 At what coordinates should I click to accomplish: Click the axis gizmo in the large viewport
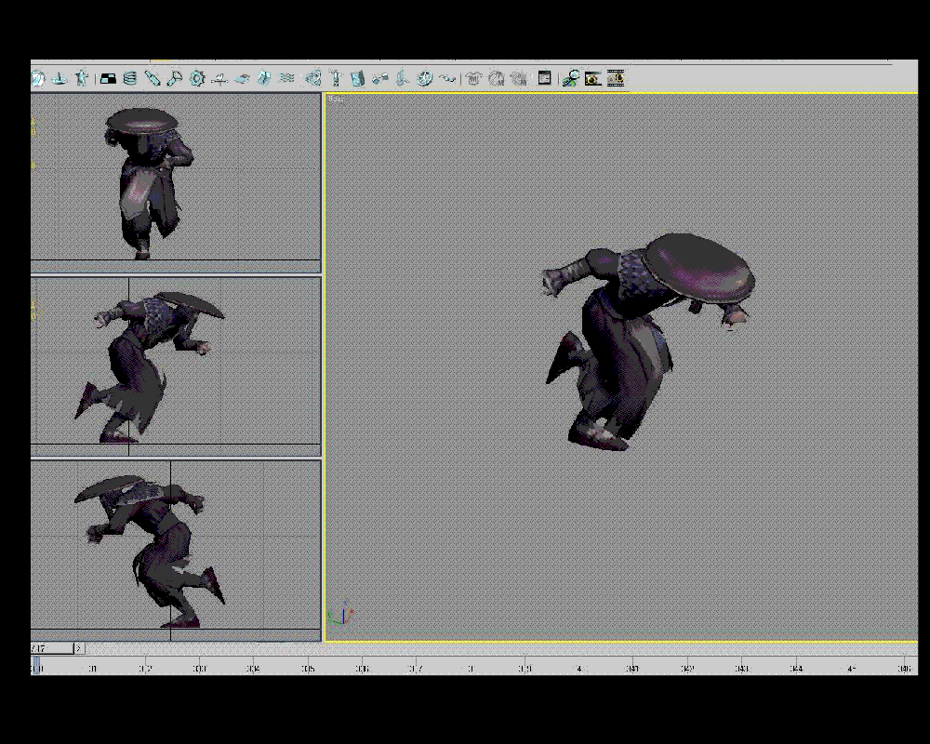[341, 614]
